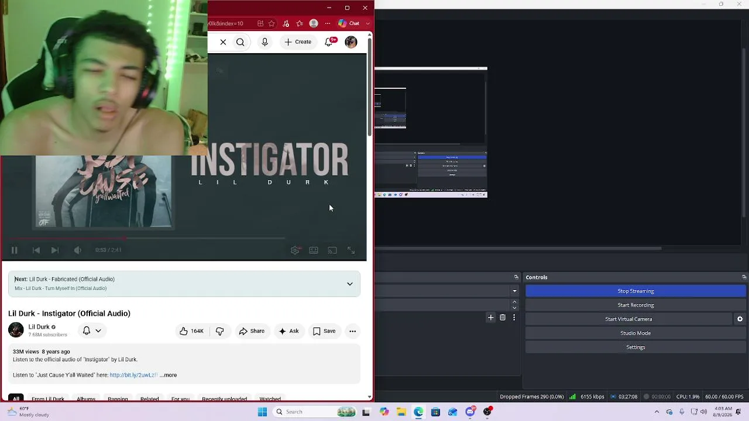
Task: Click the YouTube search magnifier button
Action: click(240, 42)
